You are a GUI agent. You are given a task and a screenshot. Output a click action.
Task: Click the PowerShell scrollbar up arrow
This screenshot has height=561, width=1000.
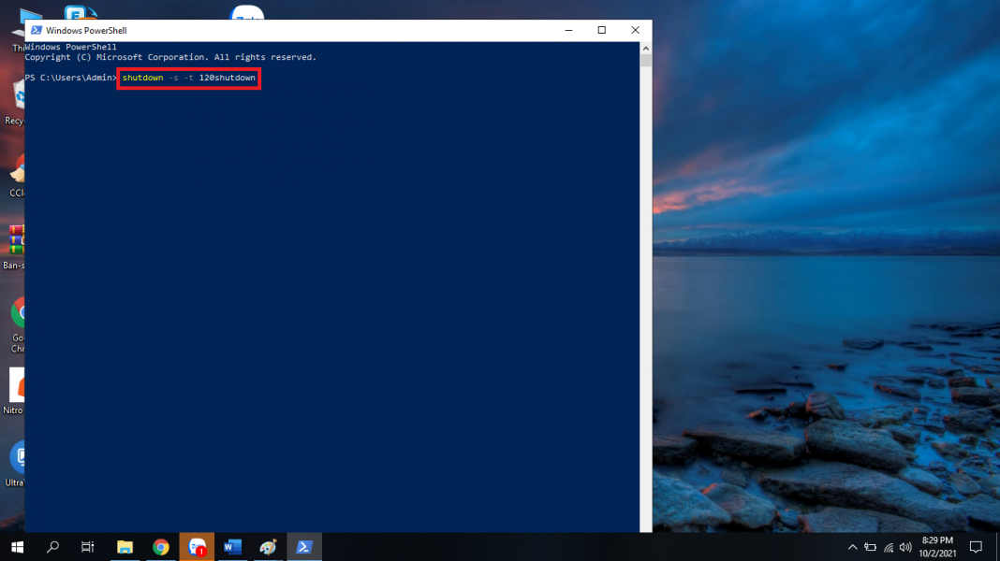click(645, 48)
